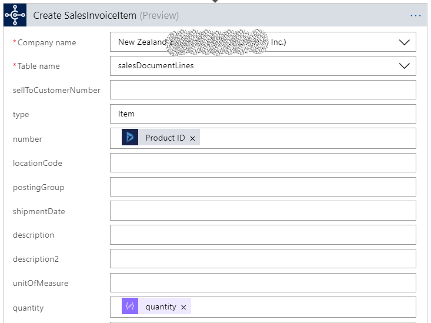
Task: Click the sellToCustomerNumber input field
Action: pyautogui.click(x=263, y=89)
